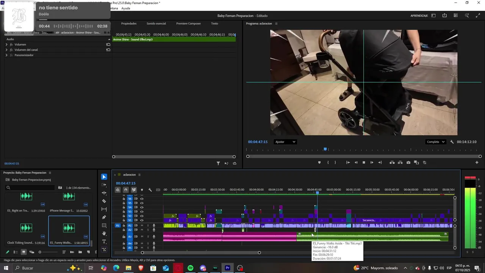Select the Pen tool in toolbar
Viewport: 485px width, 273px height.
tap(104, 217)
